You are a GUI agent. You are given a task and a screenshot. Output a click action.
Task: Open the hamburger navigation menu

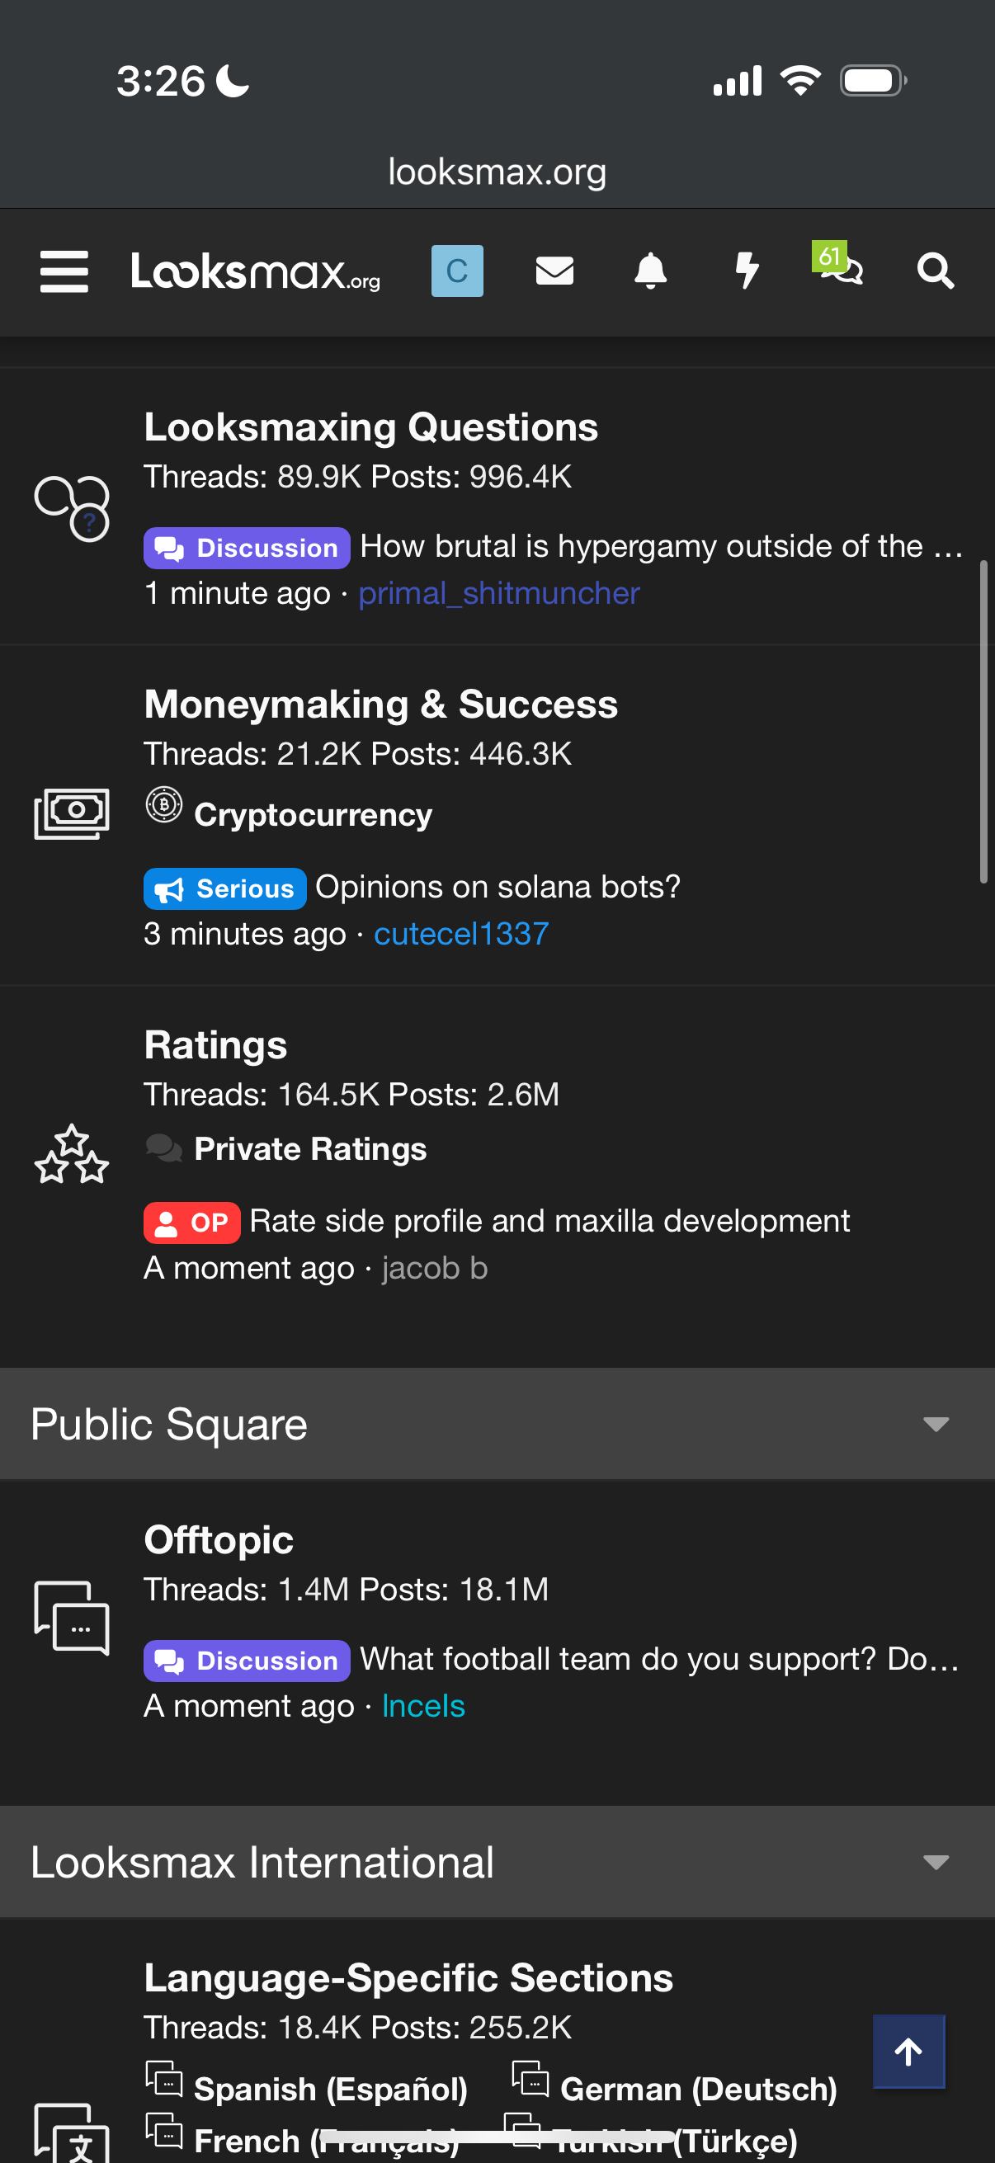pyautogui.click(x=64, y=271)
